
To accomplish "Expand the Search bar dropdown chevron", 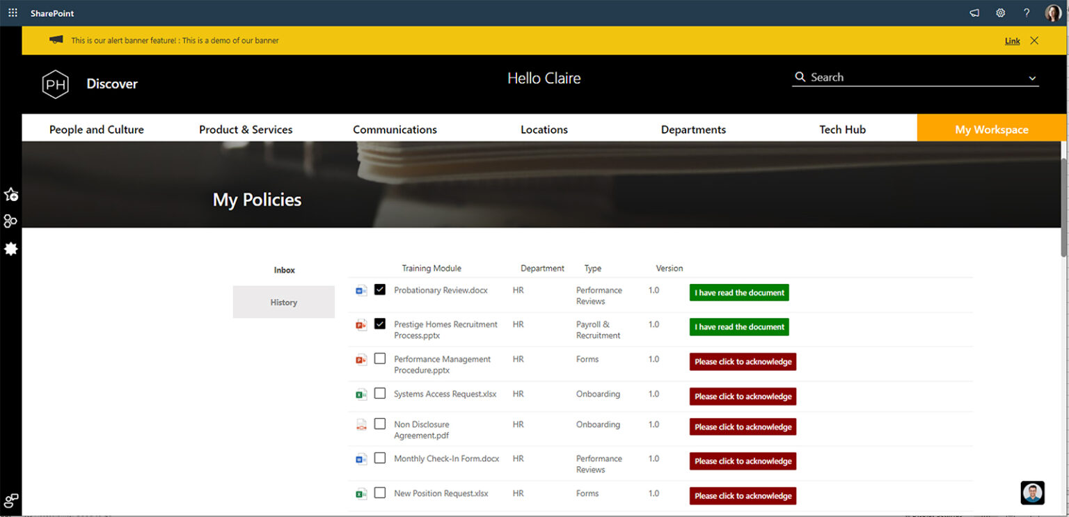I will [1031, 77].
